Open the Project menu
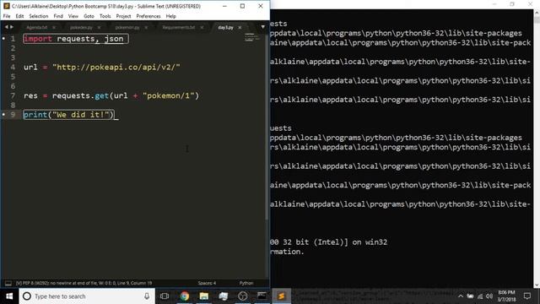The width and height of the screenshot is (540, 304). tap(123, 16)
